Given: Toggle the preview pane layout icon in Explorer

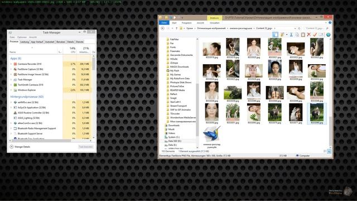Looking at the screenshot, I should point(275,35).
